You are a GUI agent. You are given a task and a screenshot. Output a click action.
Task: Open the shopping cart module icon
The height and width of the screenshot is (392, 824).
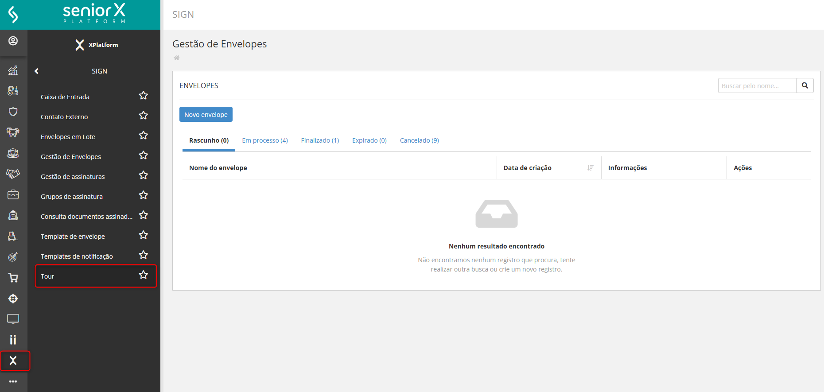tap(13, 278)
